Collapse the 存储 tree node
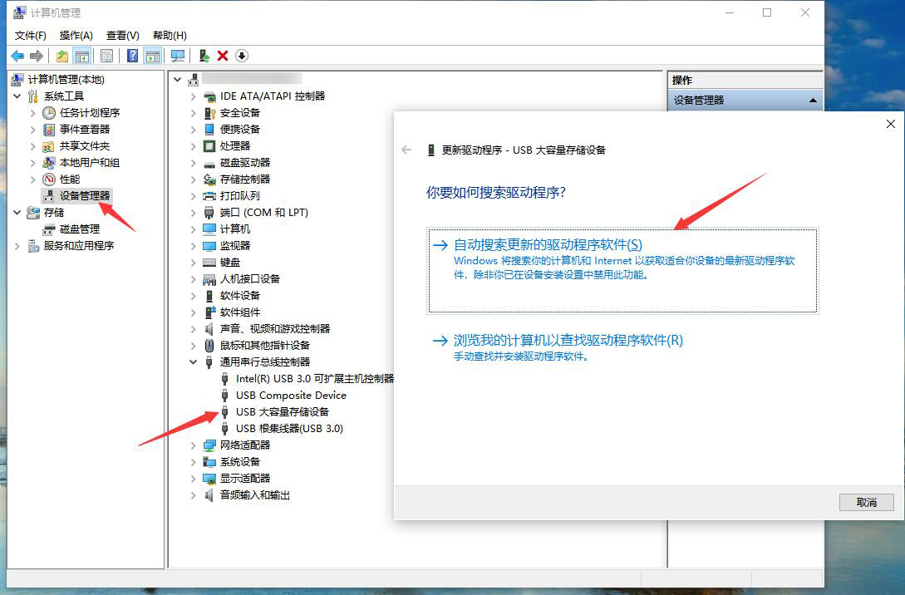This screenshot has width=905, height=595. 17,213
